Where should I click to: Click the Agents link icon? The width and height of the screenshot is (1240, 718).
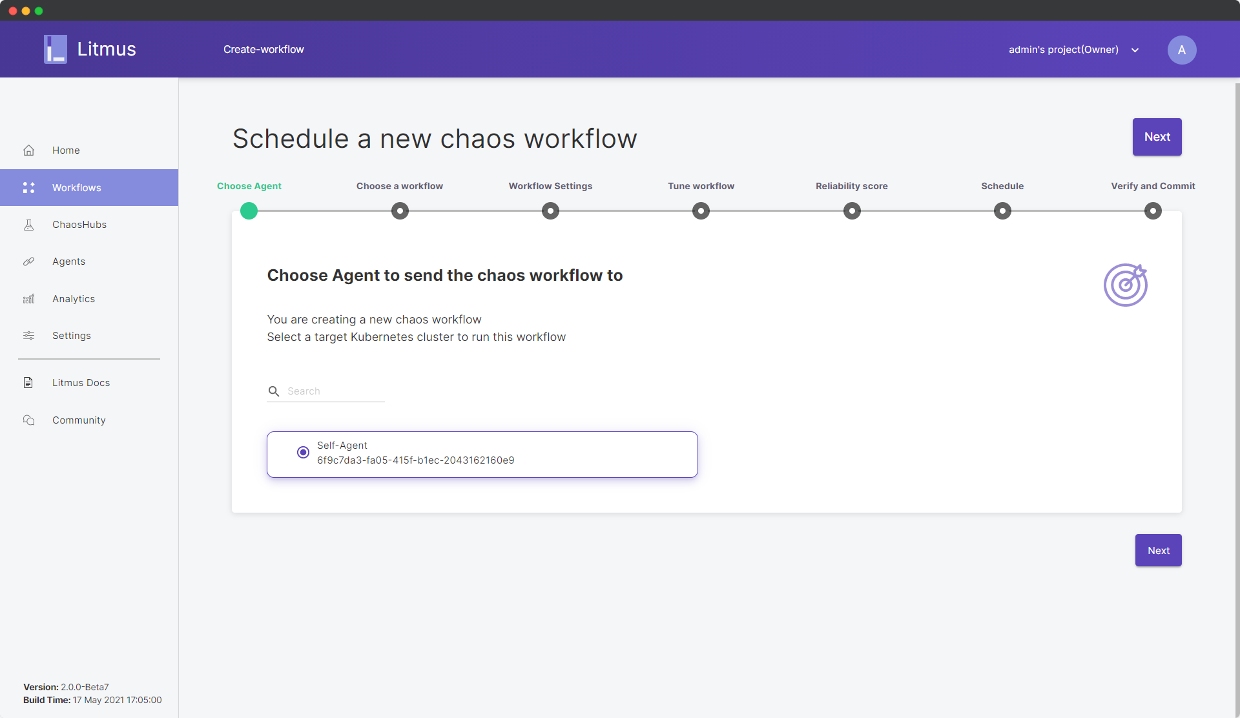coord(28,262)
